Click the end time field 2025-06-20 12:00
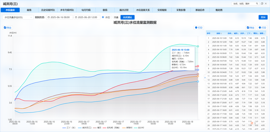Image resolution: width=270 pixels, height=132 pixels. pos(87,18)
